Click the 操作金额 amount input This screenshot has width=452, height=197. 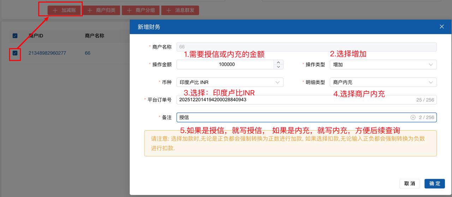click(x=226, y=65)
